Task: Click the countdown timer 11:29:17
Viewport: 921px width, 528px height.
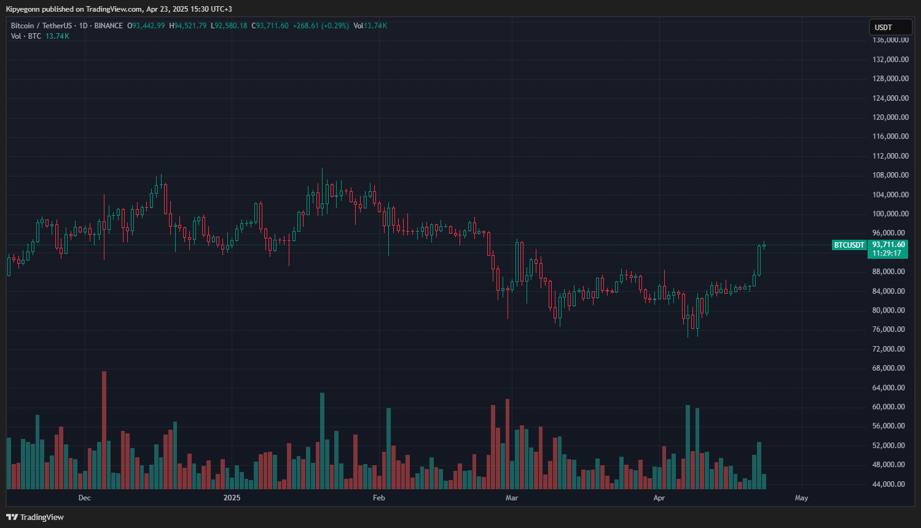Action: pyautogui.click(x=887, y=253)
